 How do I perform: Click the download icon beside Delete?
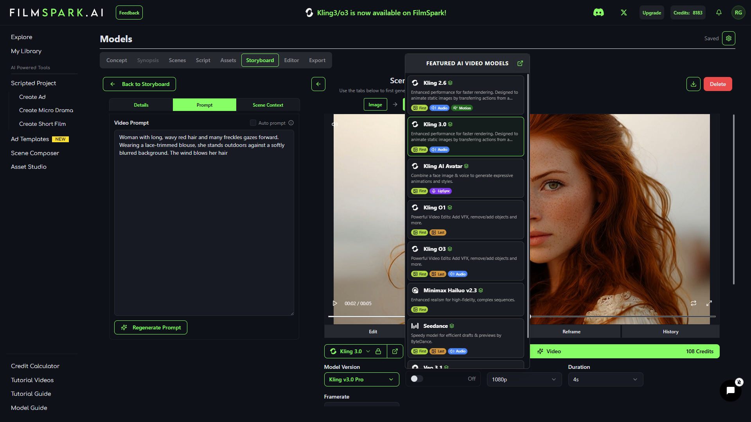tap(694, 84)
